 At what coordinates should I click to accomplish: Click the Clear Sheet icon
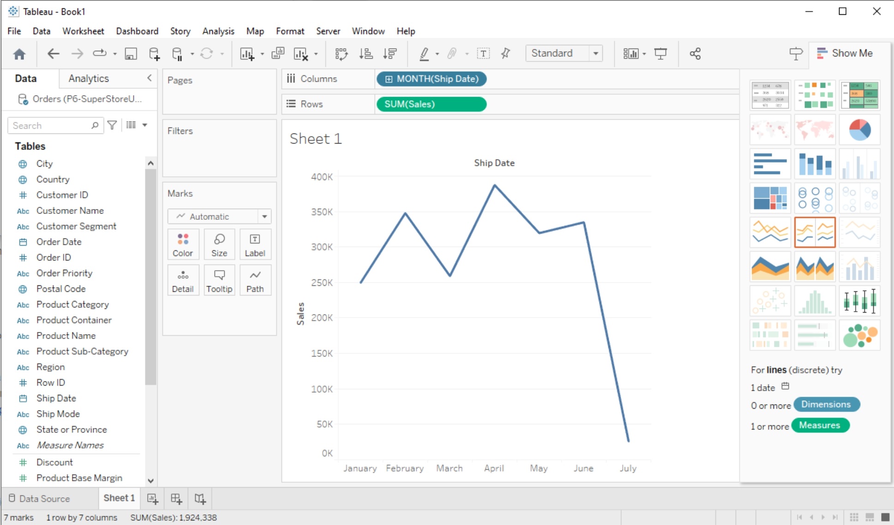click(301, 54)
